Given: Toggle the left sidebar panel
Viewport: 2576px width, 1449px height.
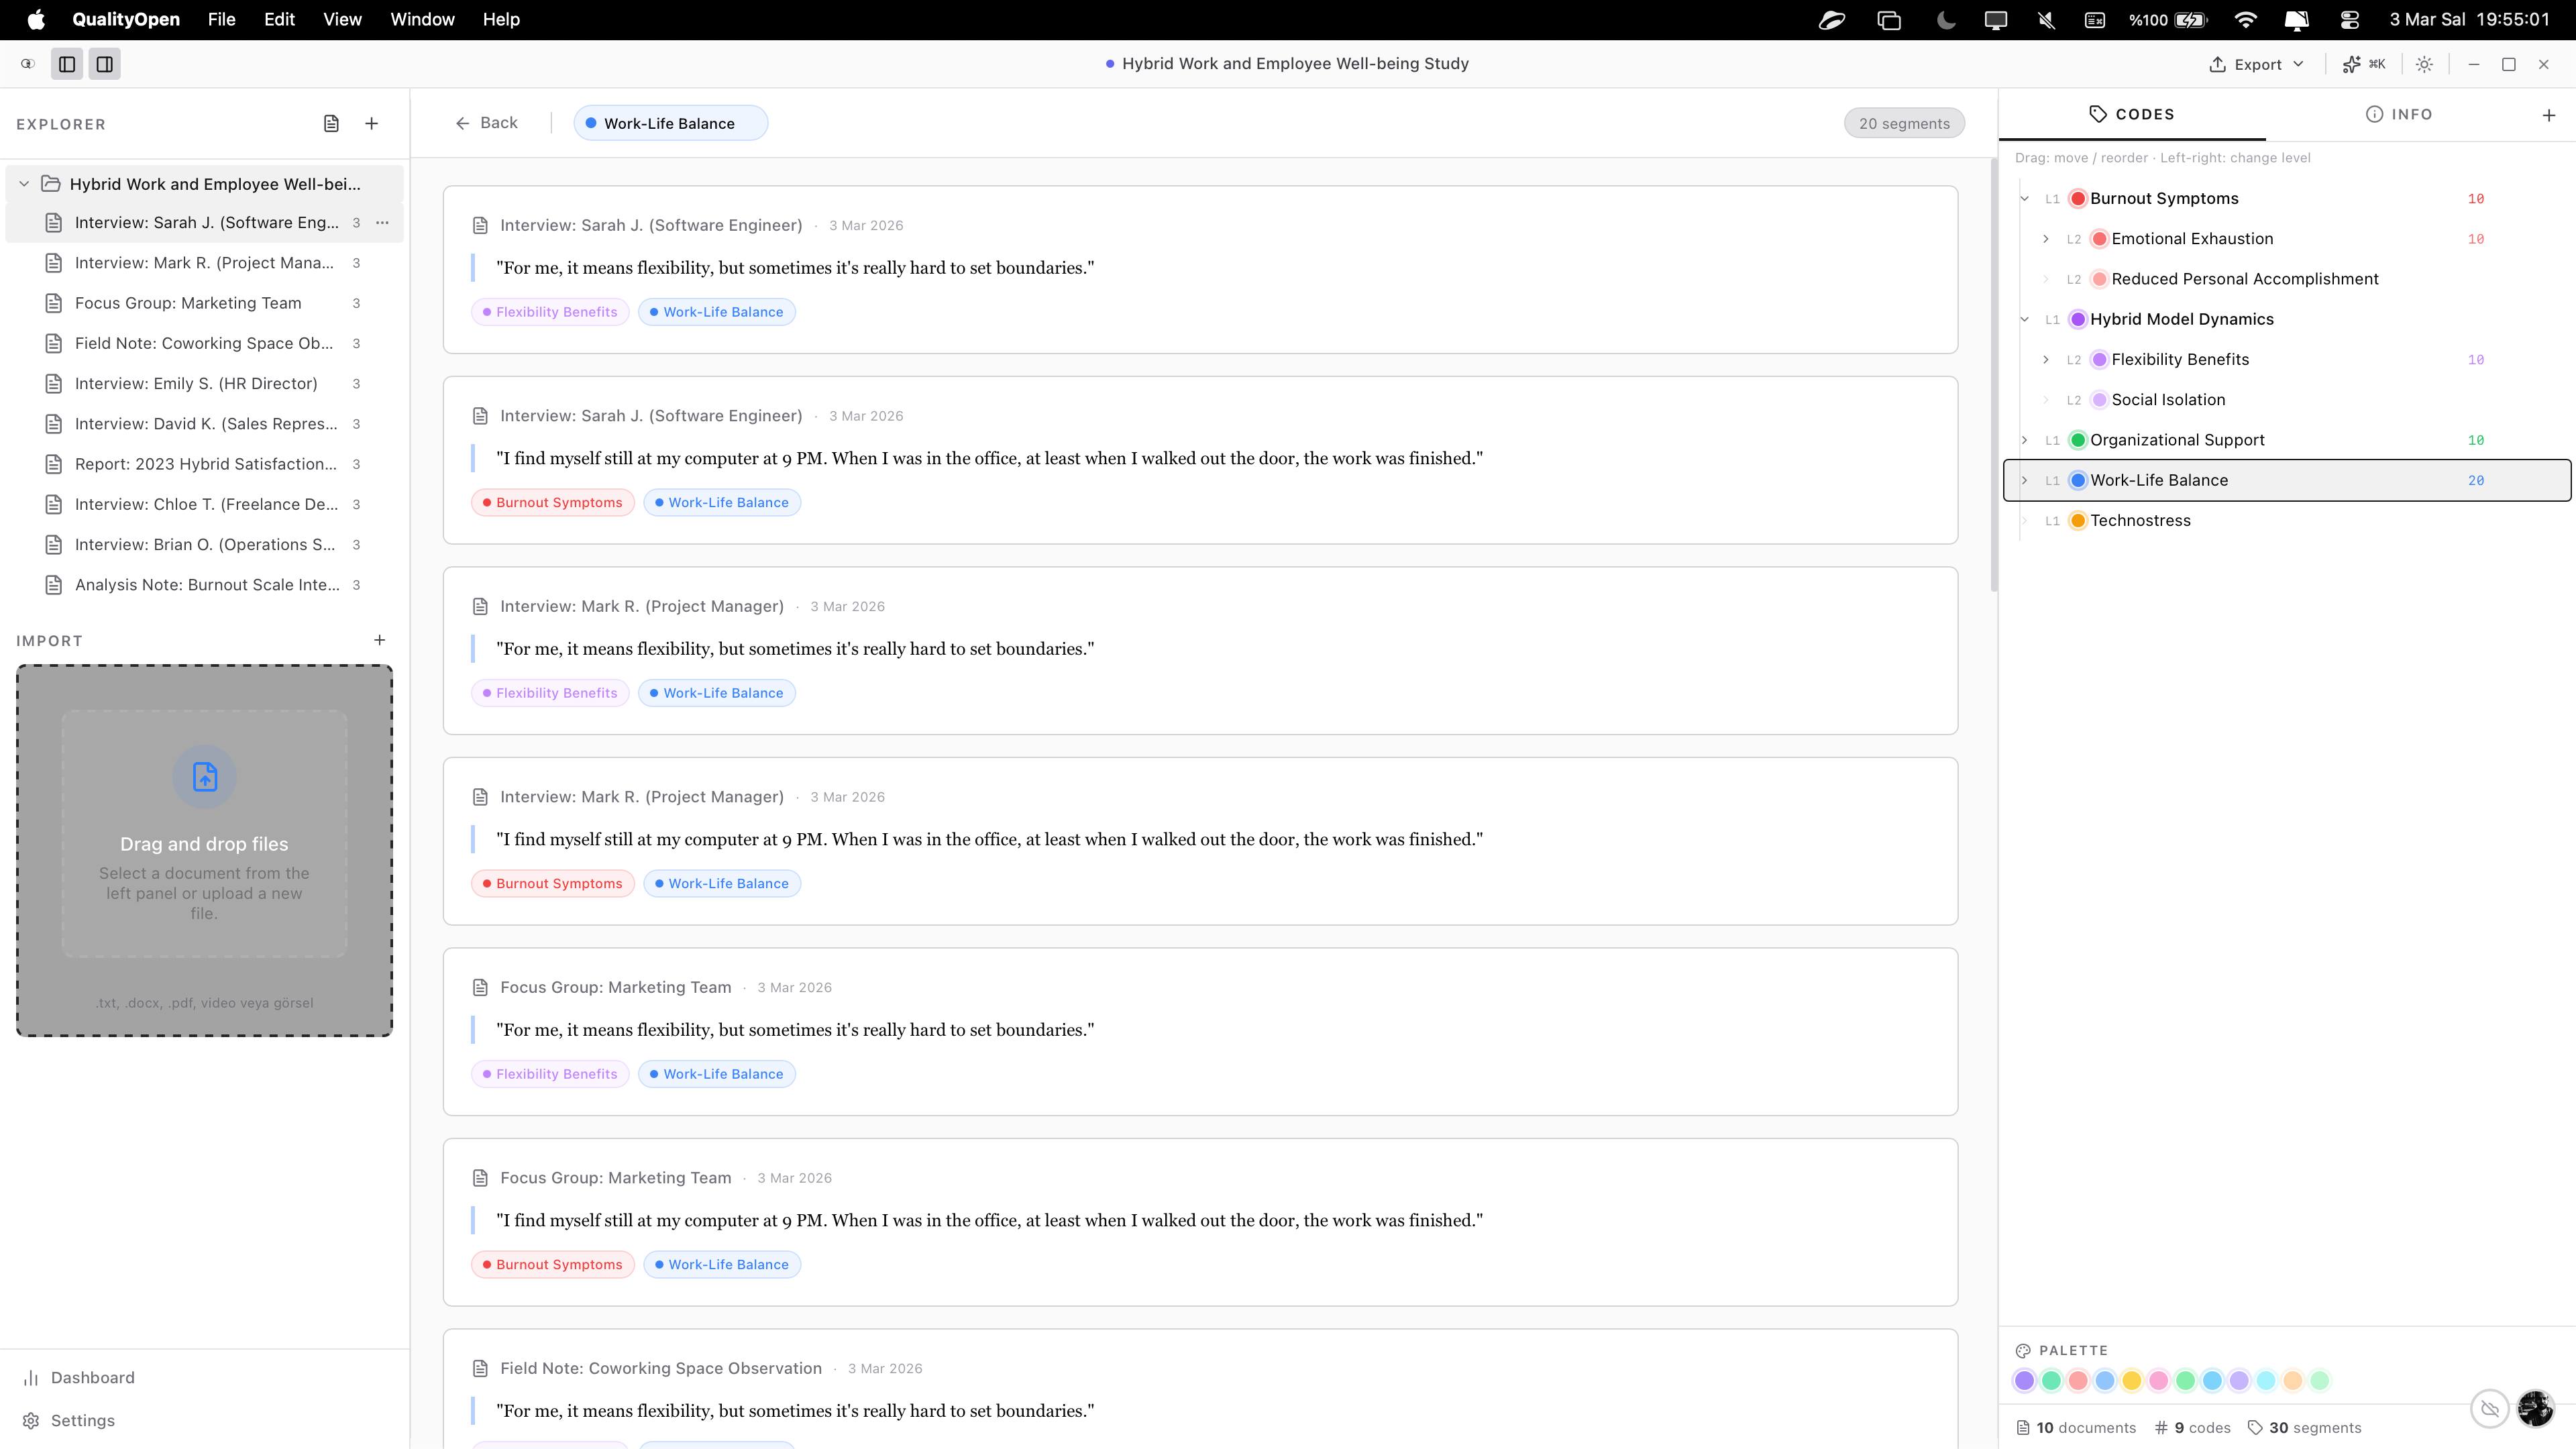Looking at the screenshot, I should pos(67,64).
